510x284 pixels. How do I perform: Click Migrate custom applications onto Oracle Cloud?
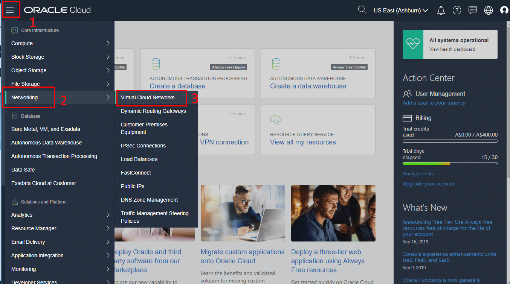(x=243, y=257)
